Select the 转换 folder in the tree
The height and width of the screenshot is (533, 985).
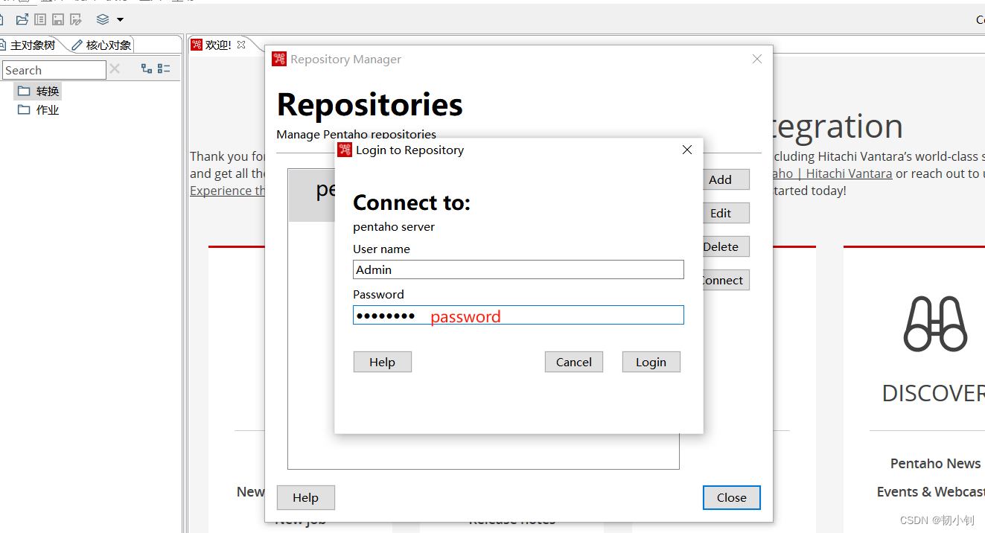tap(39, 91)
